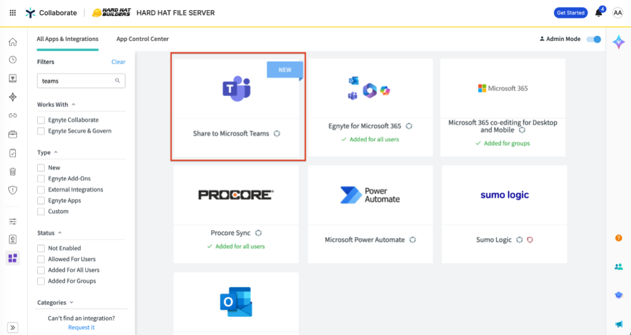The image size is (631, 335).
Task: Open the AA user avatar menu
Action: (x=618, y=13)
